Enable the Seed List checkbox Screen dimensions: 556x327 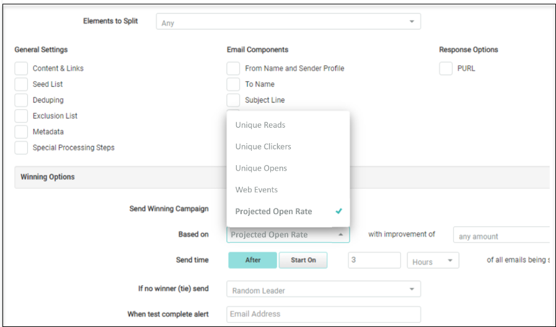[22, 84]
